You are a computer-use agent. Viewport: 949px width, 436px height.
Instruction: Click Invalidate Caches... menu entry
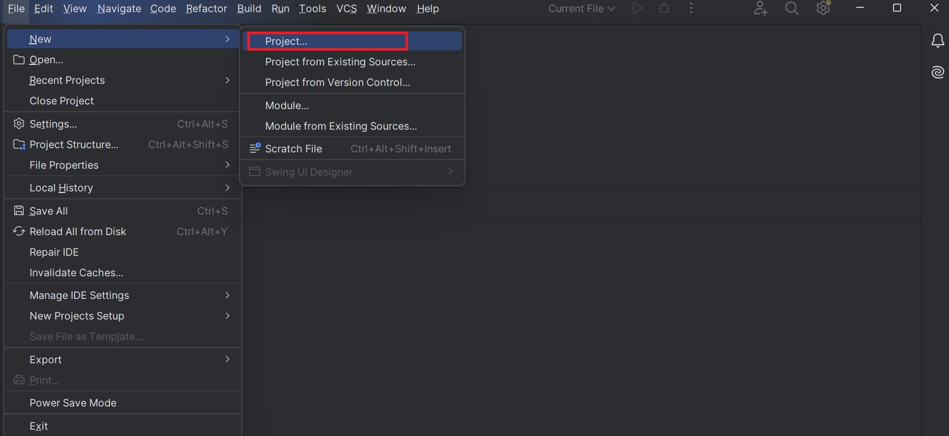point(76,273)
